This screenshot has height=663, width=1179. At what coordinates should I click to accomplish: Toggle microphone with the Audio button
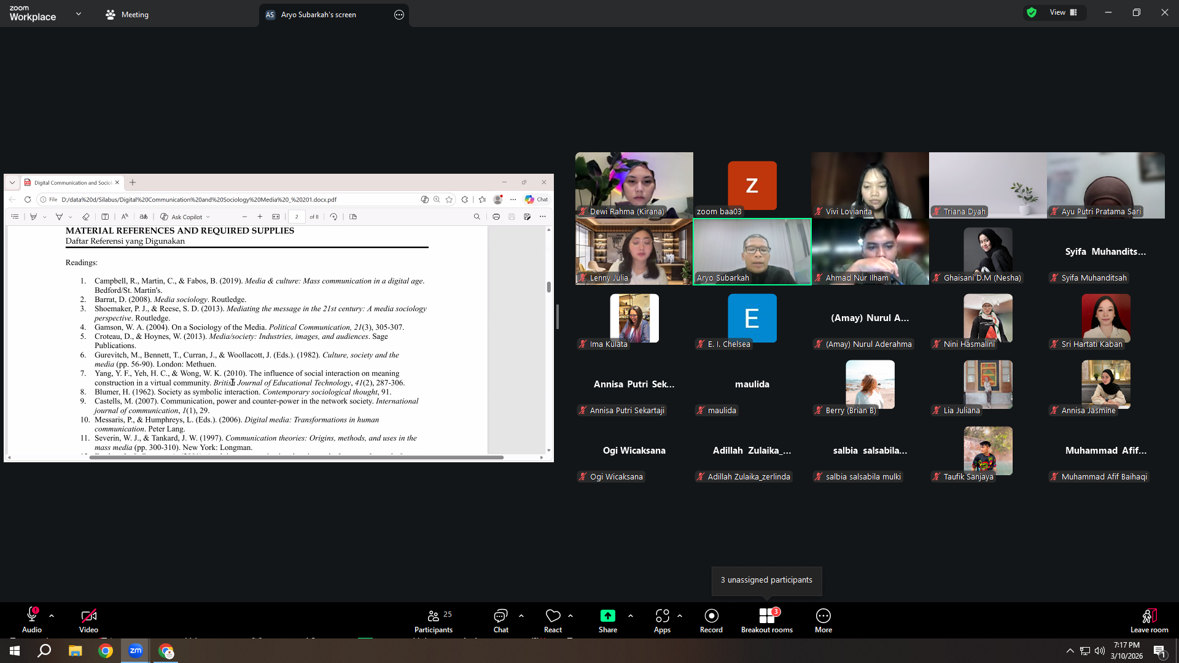pyautogui.click(x=32, y=621)
